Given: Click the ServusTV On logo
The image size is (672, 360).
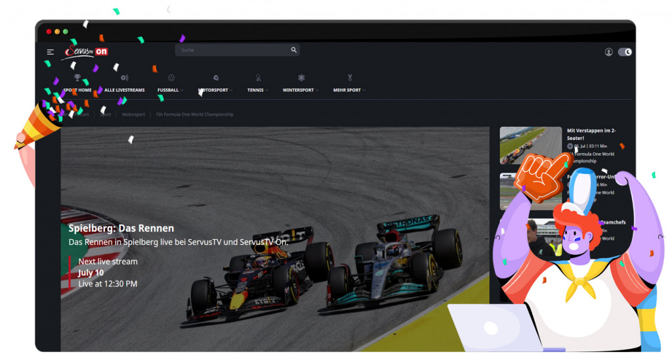Looking at the screenshot, I should click(86, 52).
